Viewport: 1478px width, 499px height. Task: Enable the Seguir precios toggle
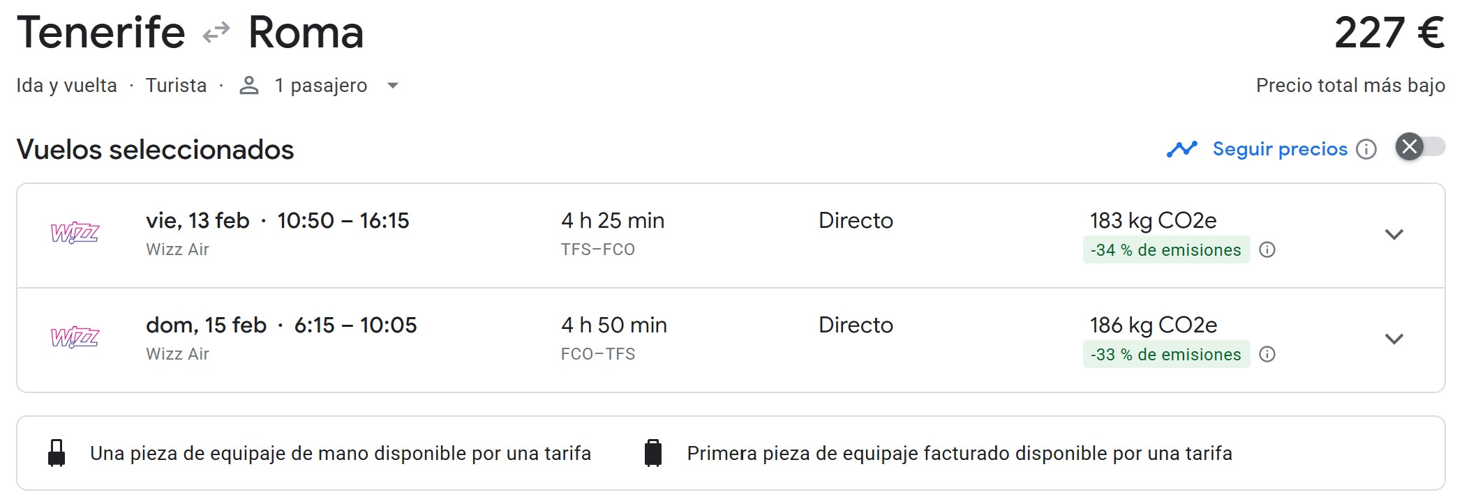pyautogui.click(x=1420, y=147)
